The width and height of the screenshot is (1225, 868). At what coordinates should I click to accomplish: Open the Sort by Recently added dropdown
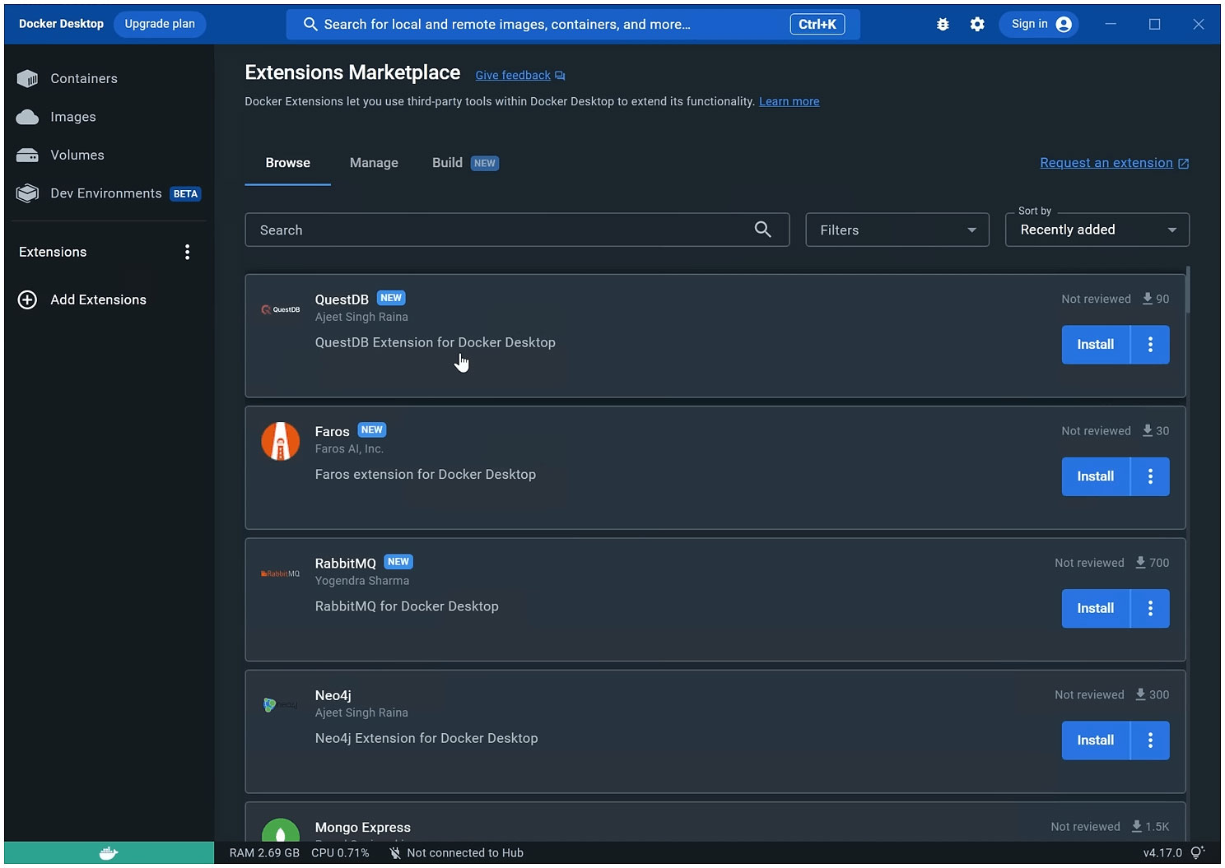pos(1097,230)
